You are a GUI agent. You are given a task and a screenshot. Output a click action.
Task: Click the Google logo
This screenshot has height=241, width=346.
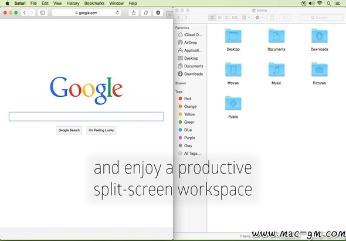(86, 90)
